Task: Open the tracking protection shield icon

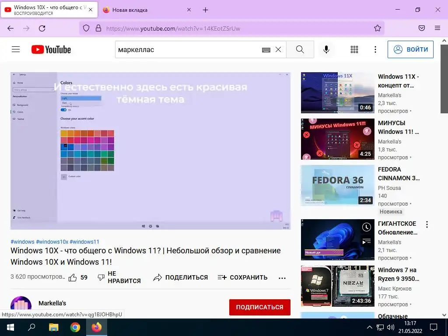Action: click(86, 28)
